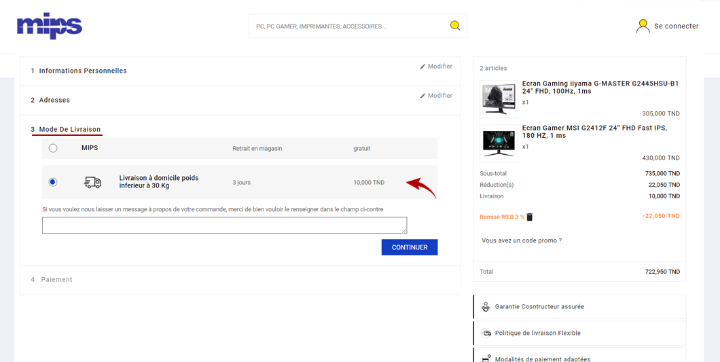Viewport: 720px width, 362px height.
Task: Open the iiyama G-MASTER monitor thumbnail
Action: tap(499, 99)
